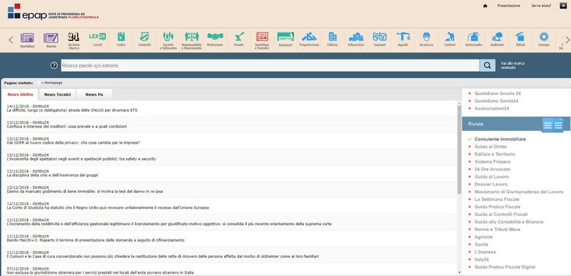571x276 pixels.
Task: Open the Riviste24 icon
Action: (285, 40)
